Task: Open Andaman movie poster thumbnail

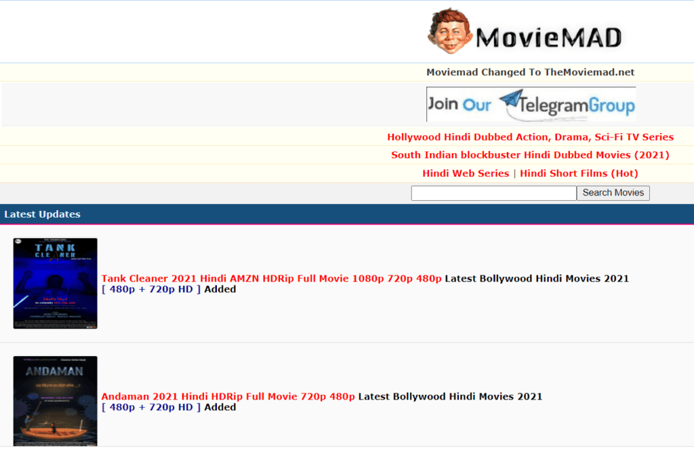Action: click(56, 401)
